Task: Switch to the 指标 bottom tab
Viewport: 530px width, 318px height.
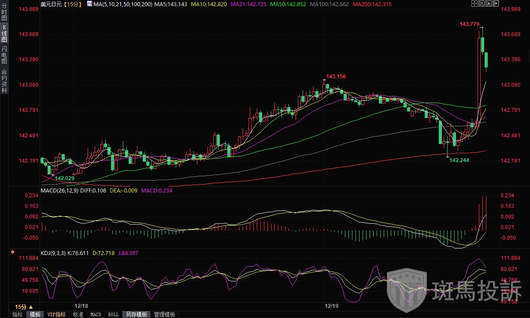Action: tap(18, 314)
